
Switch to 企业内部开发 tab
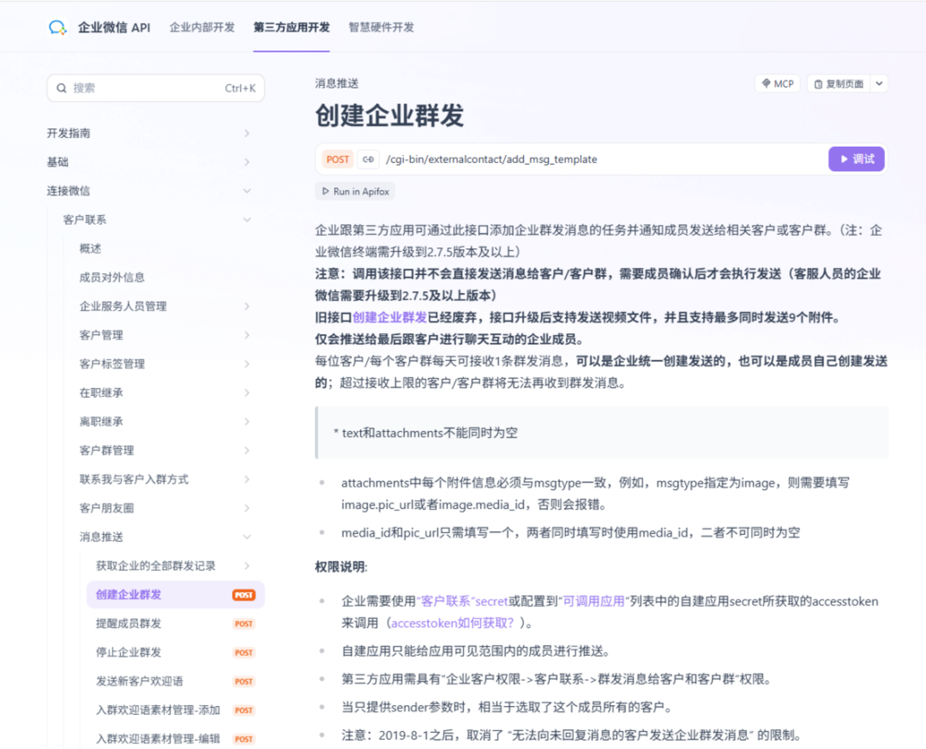pyautogui.click(x=202, y=27)
